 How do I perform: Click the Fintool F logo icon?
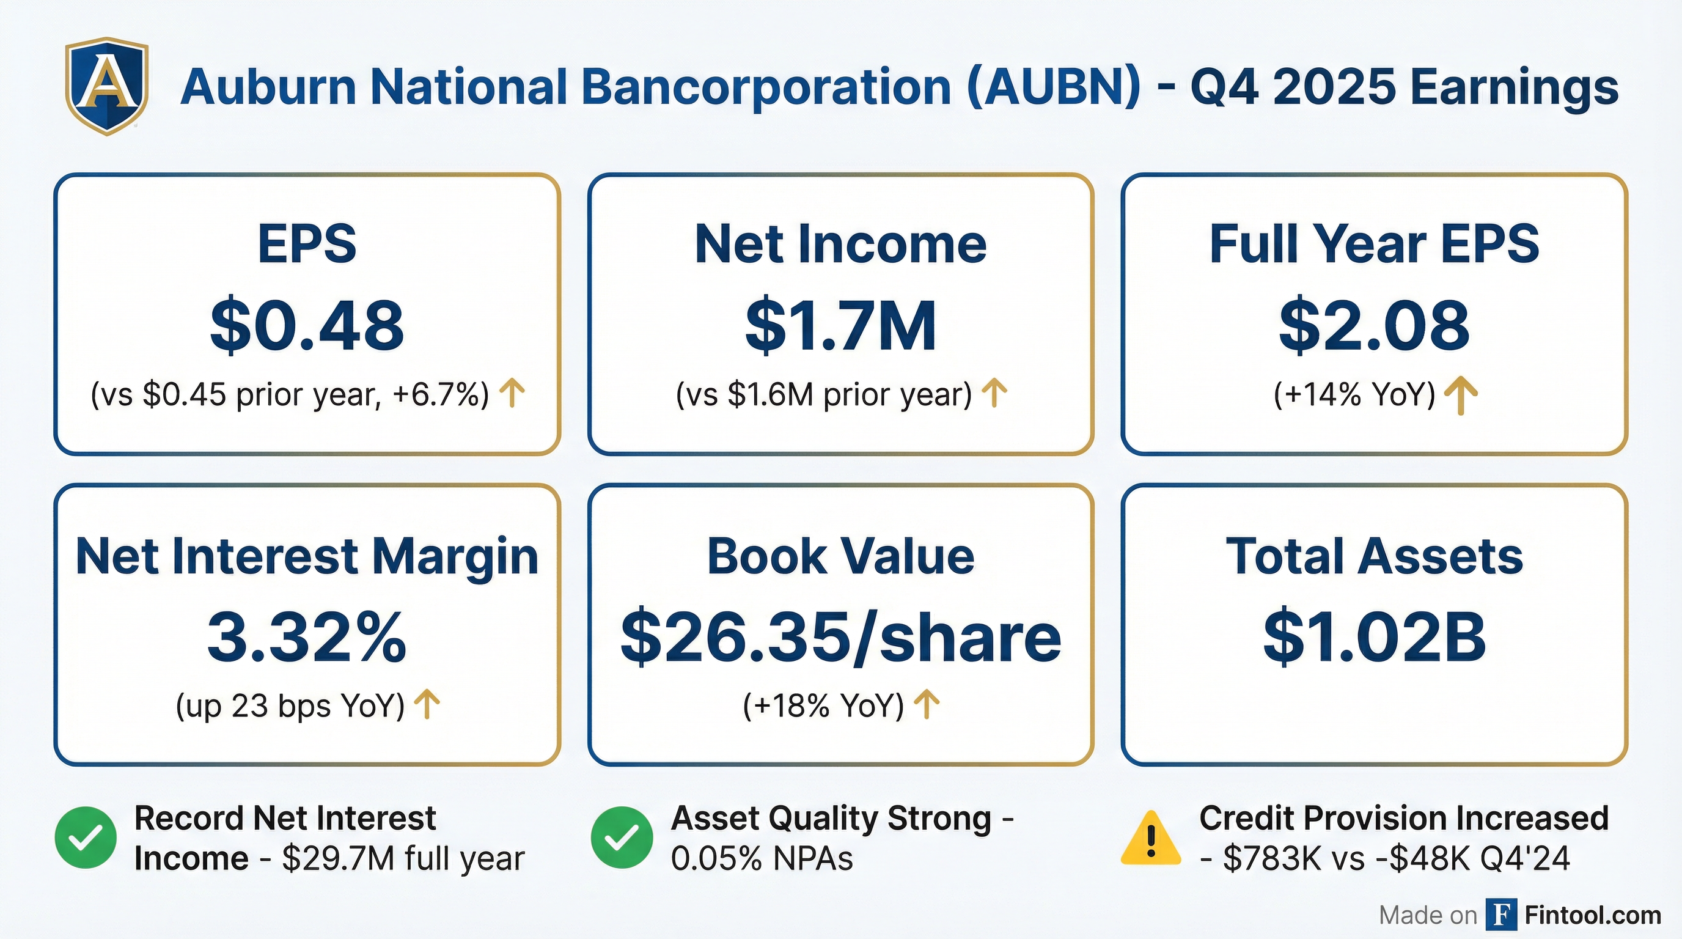coord(1501,914)
